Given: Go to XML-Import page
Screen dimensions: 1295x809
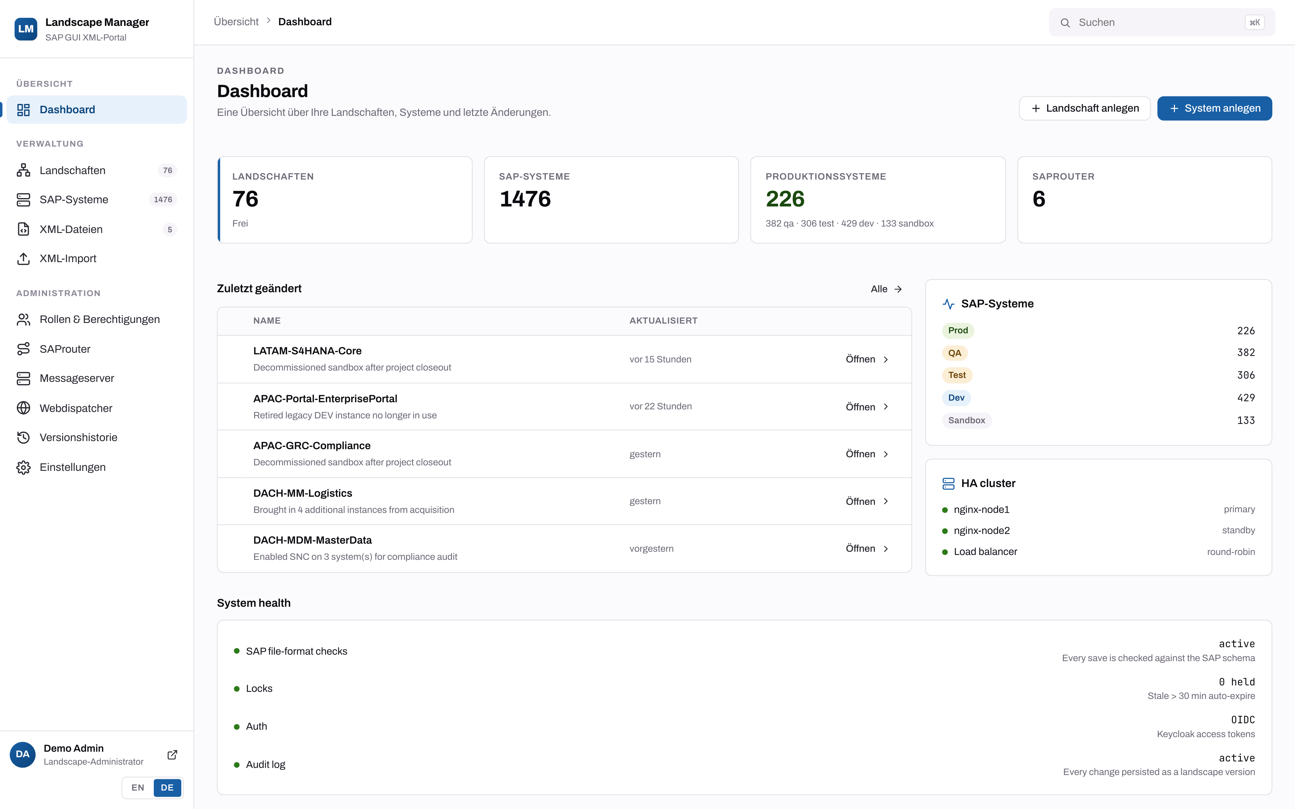Looking at the screenshot, I should 97,259.
